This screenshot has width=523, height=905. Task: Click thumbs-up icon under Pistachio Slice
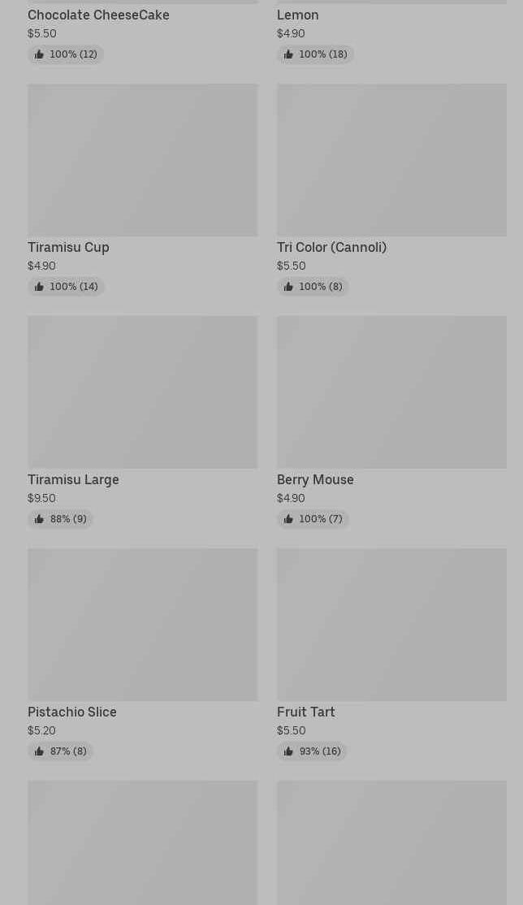point(39,751)
